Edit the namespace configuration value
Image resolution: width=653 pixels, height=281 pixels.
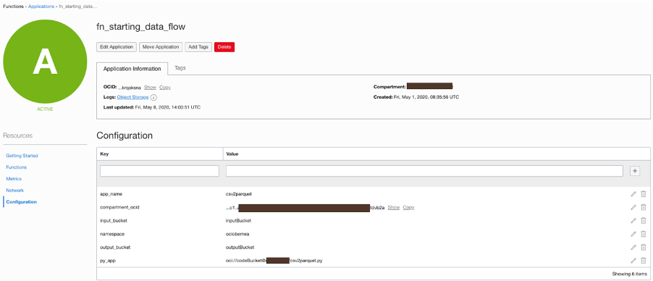point(633,234)
